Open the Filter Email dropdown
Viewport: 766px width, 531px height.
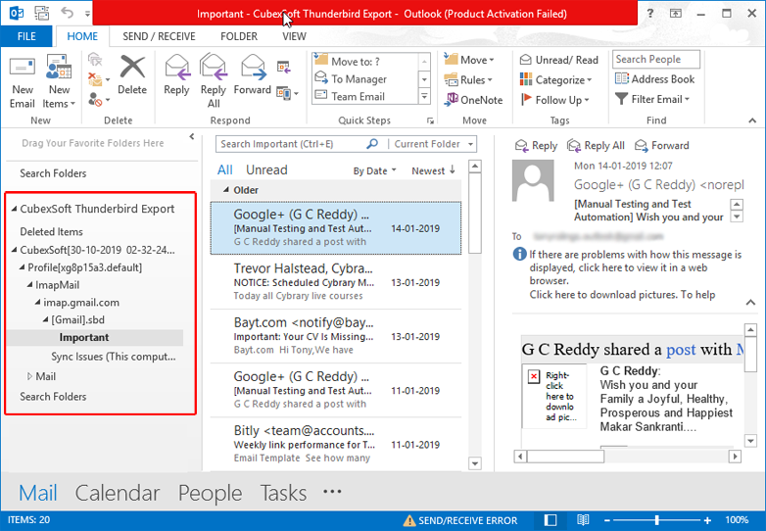[x=652, y=99]
